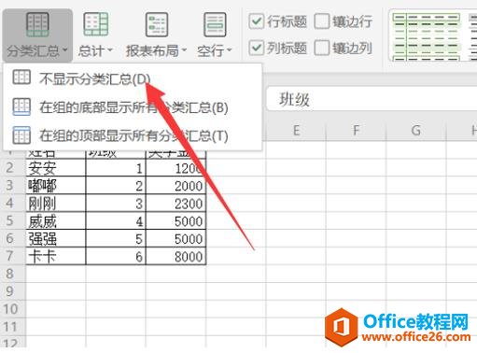Image resolution: width=477 pixels, height=353 pixels.
Task: Open the 分类汇总 subtotals icon
Action: 37,24
